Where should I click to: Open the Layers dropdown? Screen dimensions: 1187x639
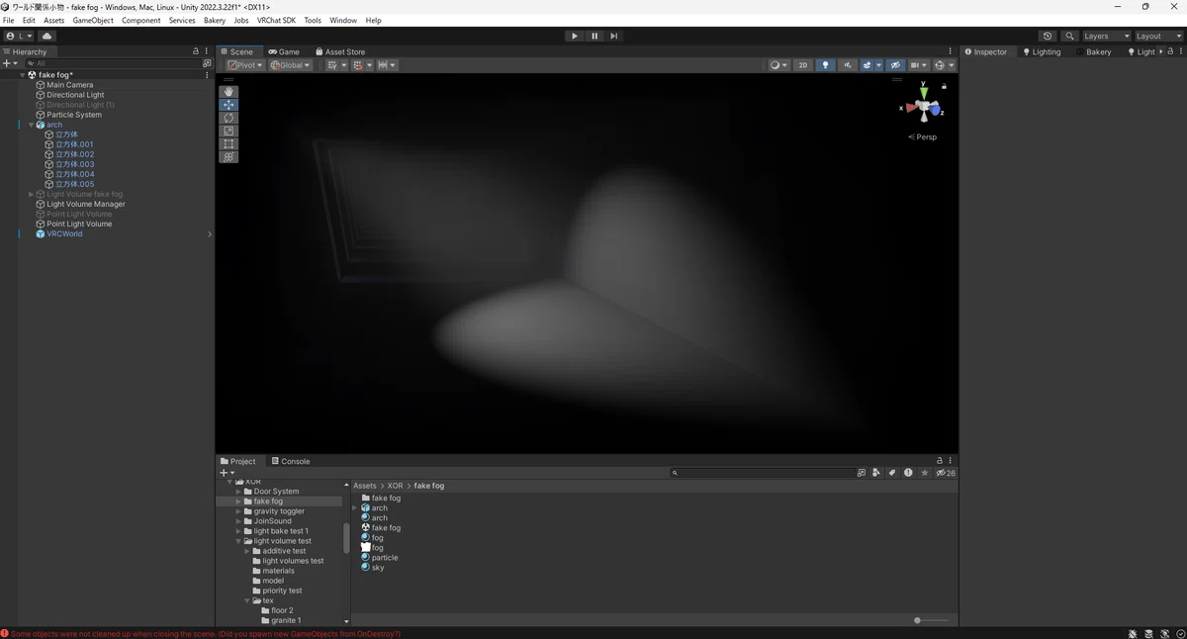pos(1106,36)
